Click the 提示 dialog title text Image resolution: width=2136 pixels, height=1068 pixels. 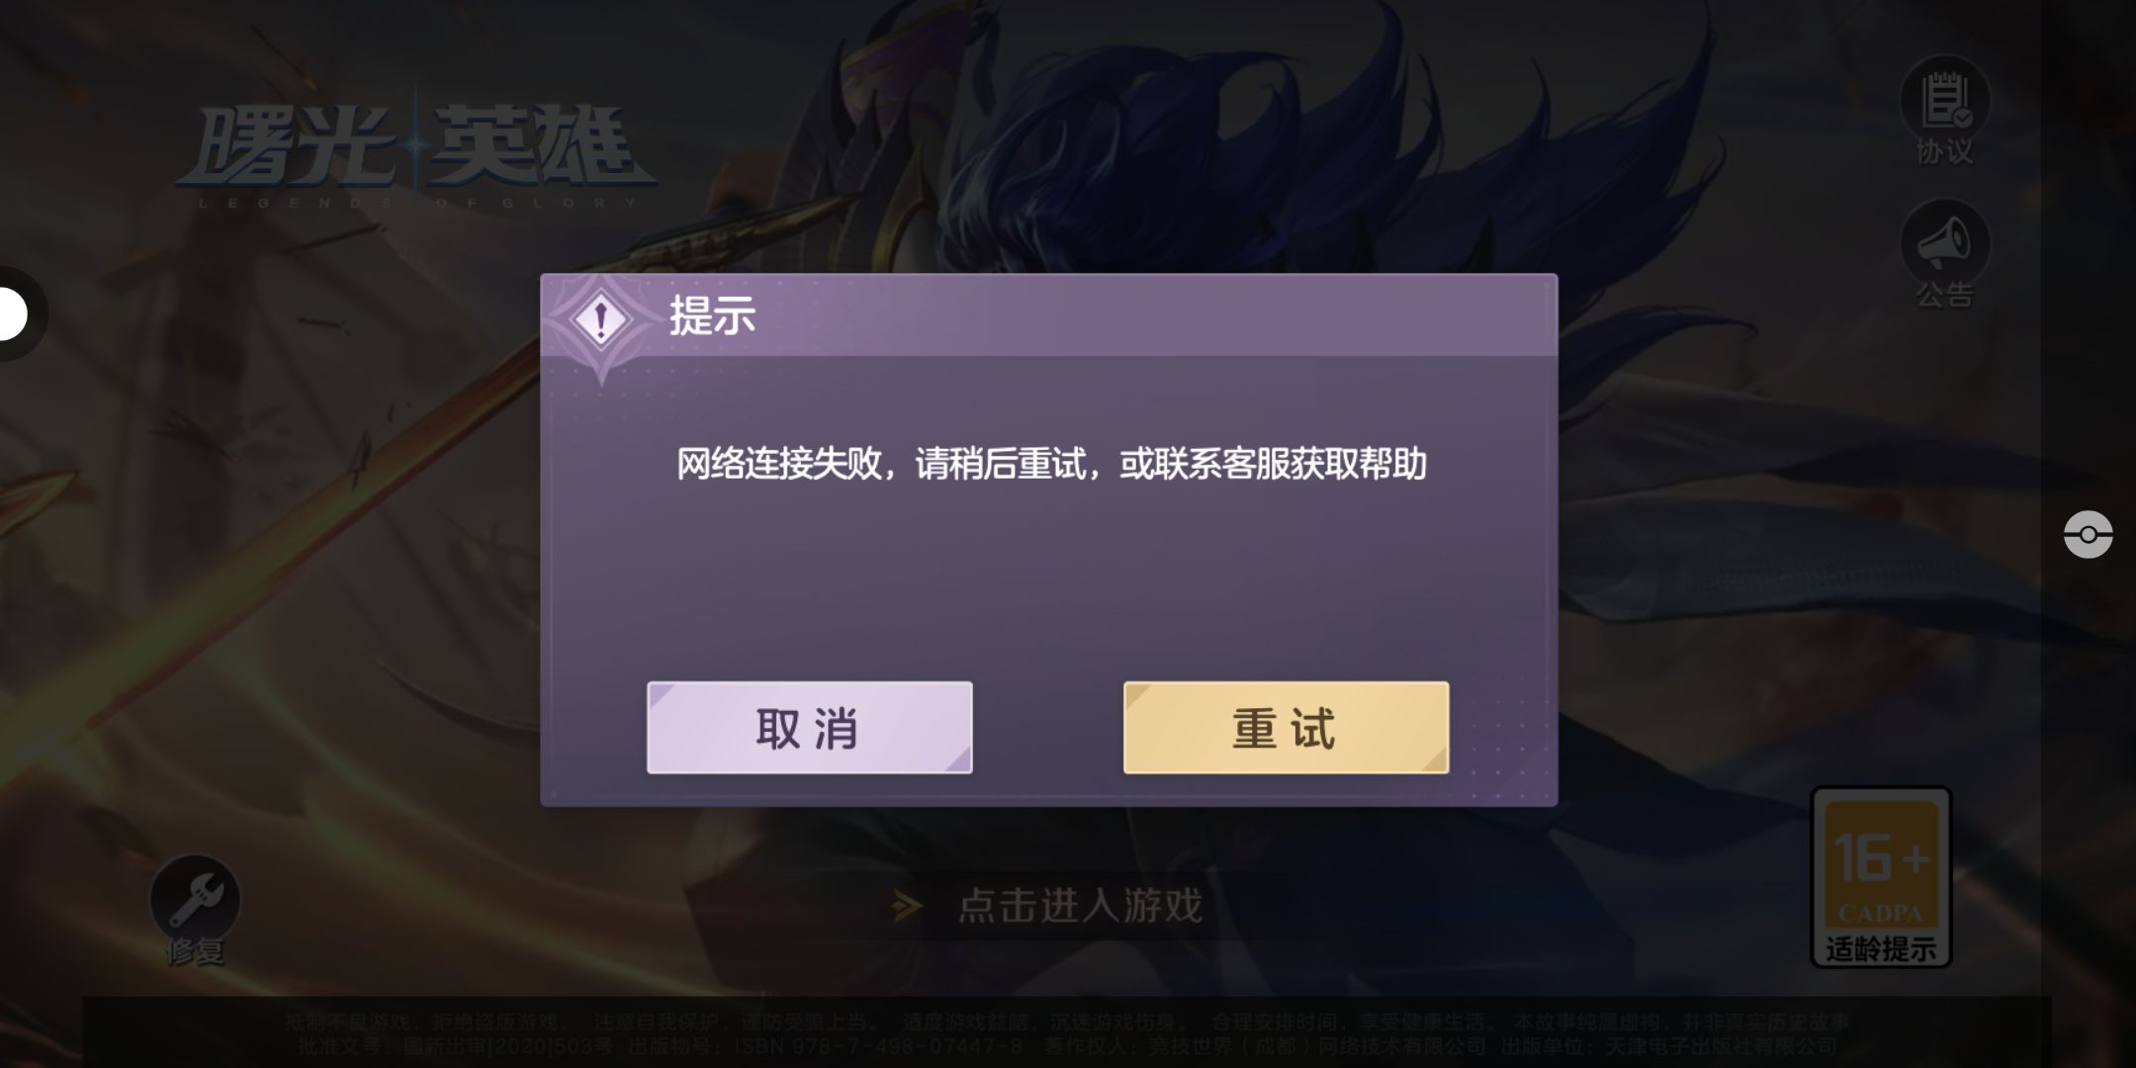pyautogui.click(x=712, y=316)
